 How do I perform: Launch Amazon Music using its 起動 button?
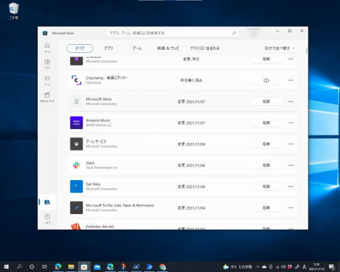266,123
